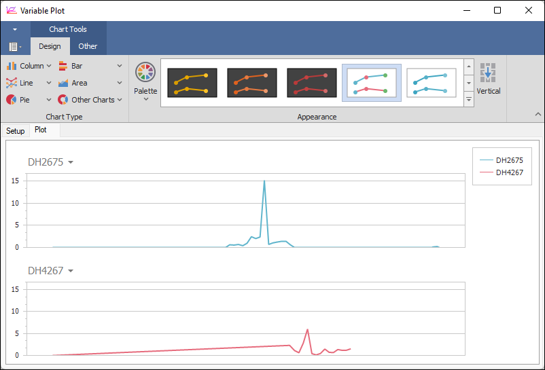Open the DH2675 pane title dropdown

click(71, 162)
